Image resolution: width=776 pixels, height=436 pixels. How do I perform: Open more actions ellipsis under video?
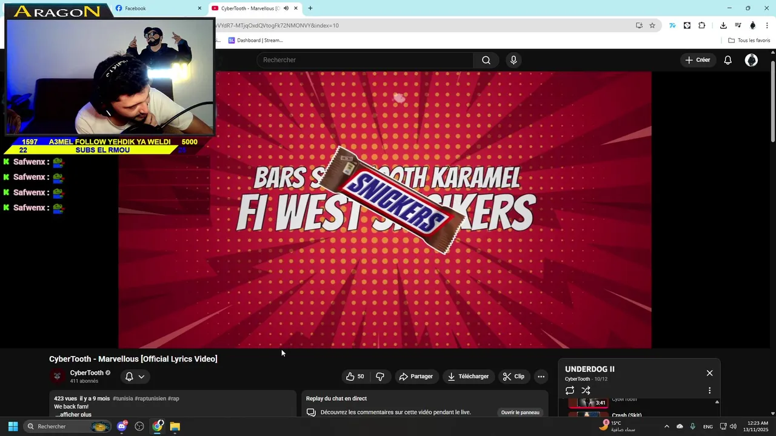pyautogui.click(x=541, y=377)
